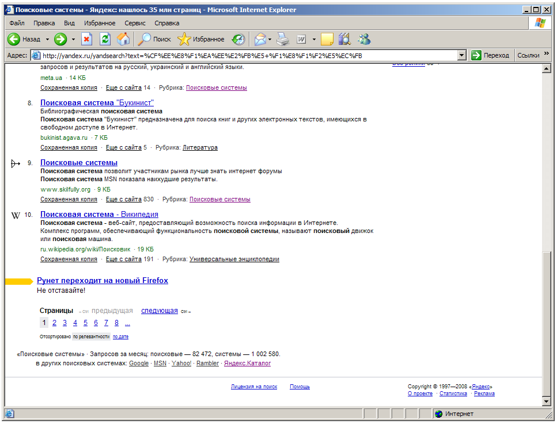557x424 pixels.
Task: Click the Windows flag logo
Action: (540, 23)
